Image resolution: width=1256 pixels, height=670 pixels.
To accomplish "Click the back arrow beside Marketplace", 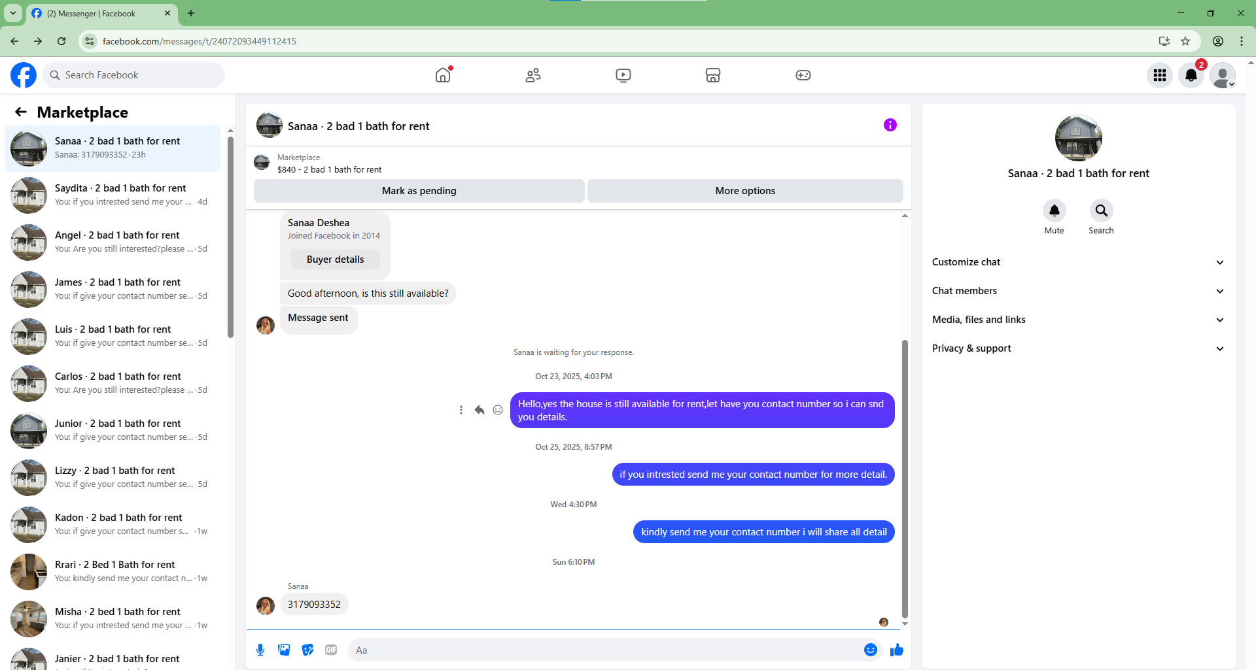I will 21,112.
